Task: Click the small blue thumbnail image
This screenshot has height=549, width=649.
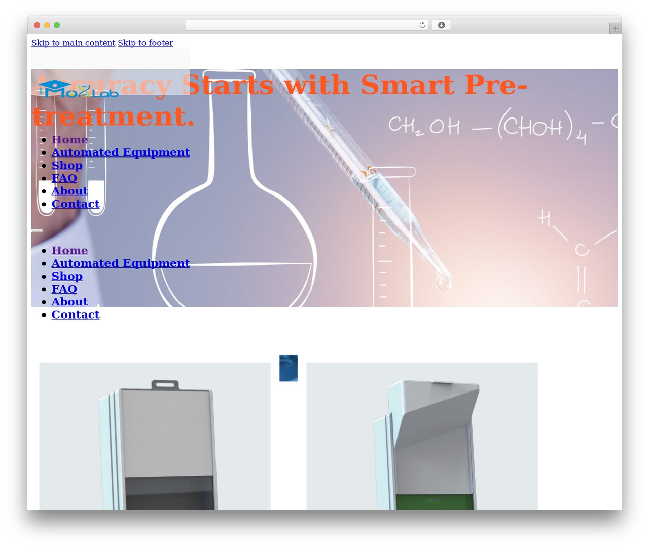Action: pyautogui.click(x=289, y=368)
